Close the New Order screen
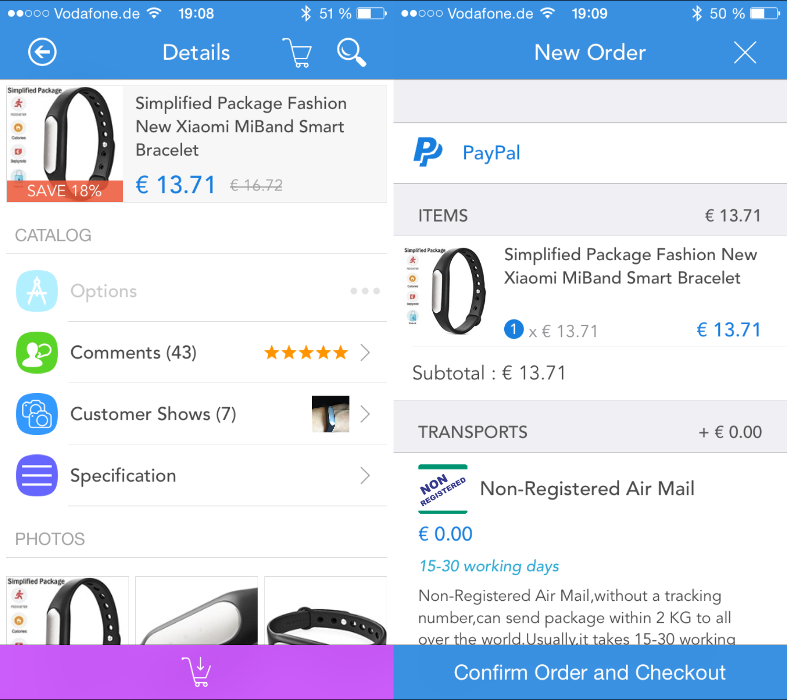The image size is (787, 700). (x=745, y=52)
